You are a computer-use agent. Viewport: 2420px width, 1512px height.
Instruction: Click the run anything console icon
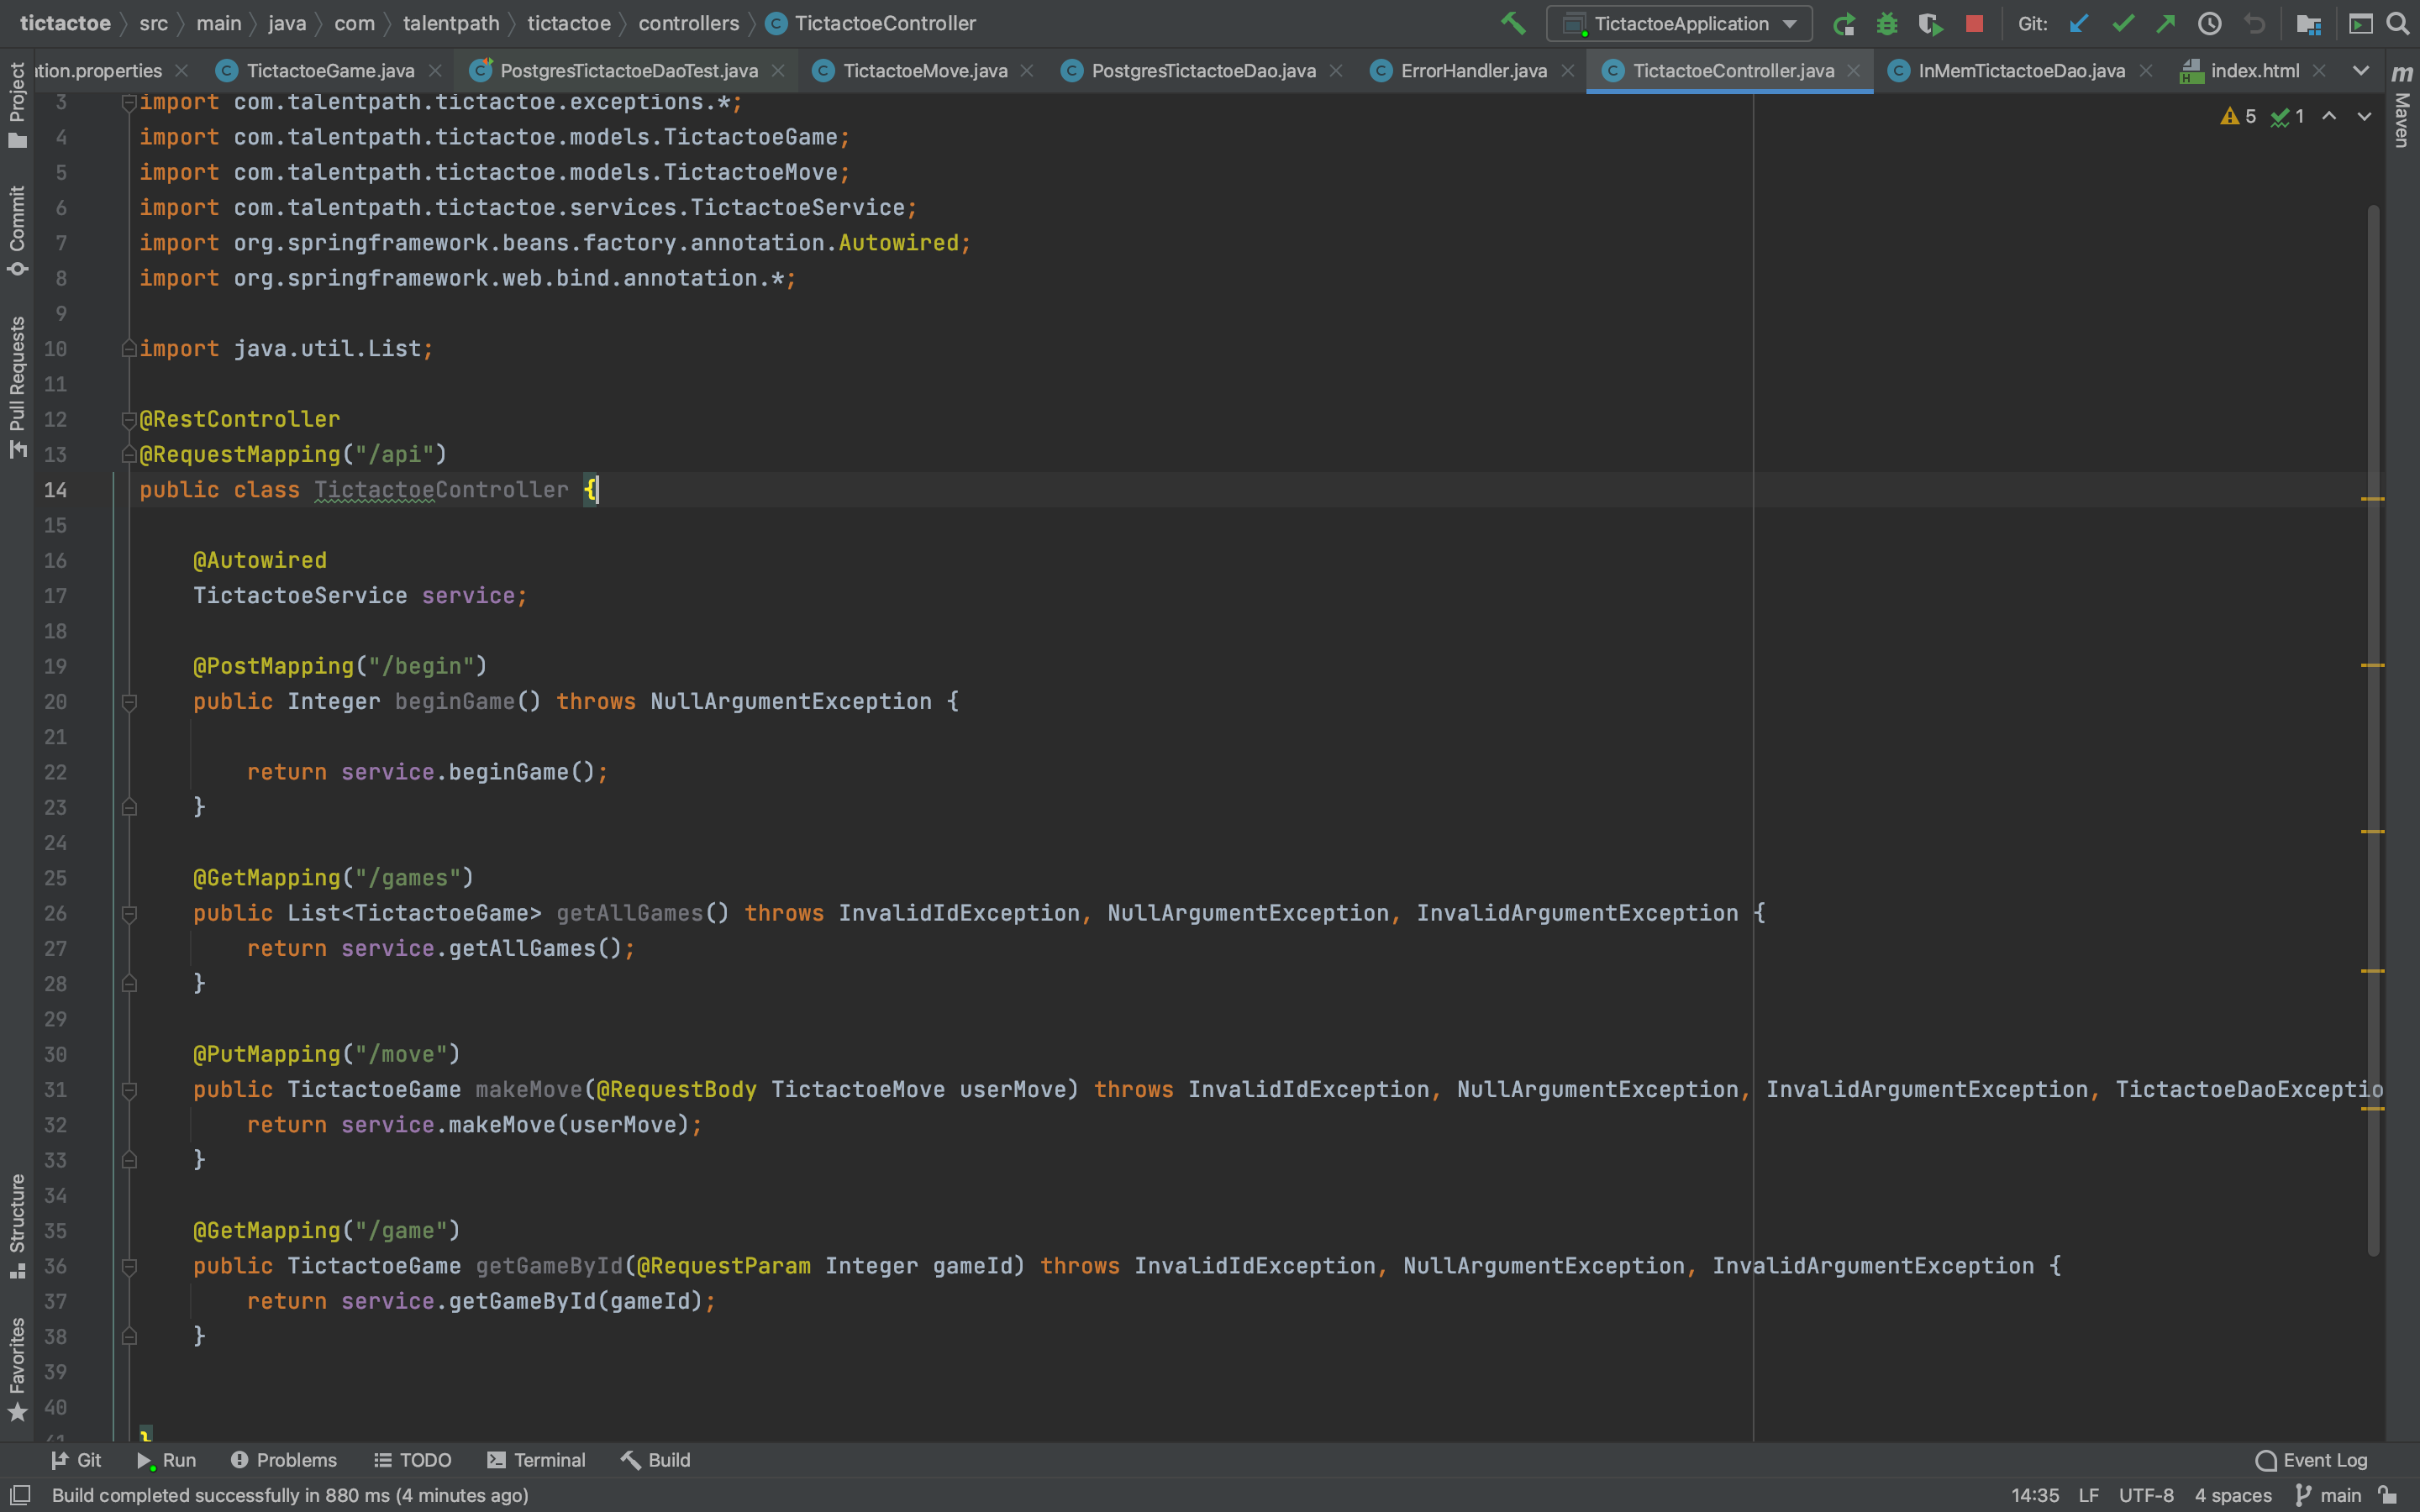pos(2360,23)
